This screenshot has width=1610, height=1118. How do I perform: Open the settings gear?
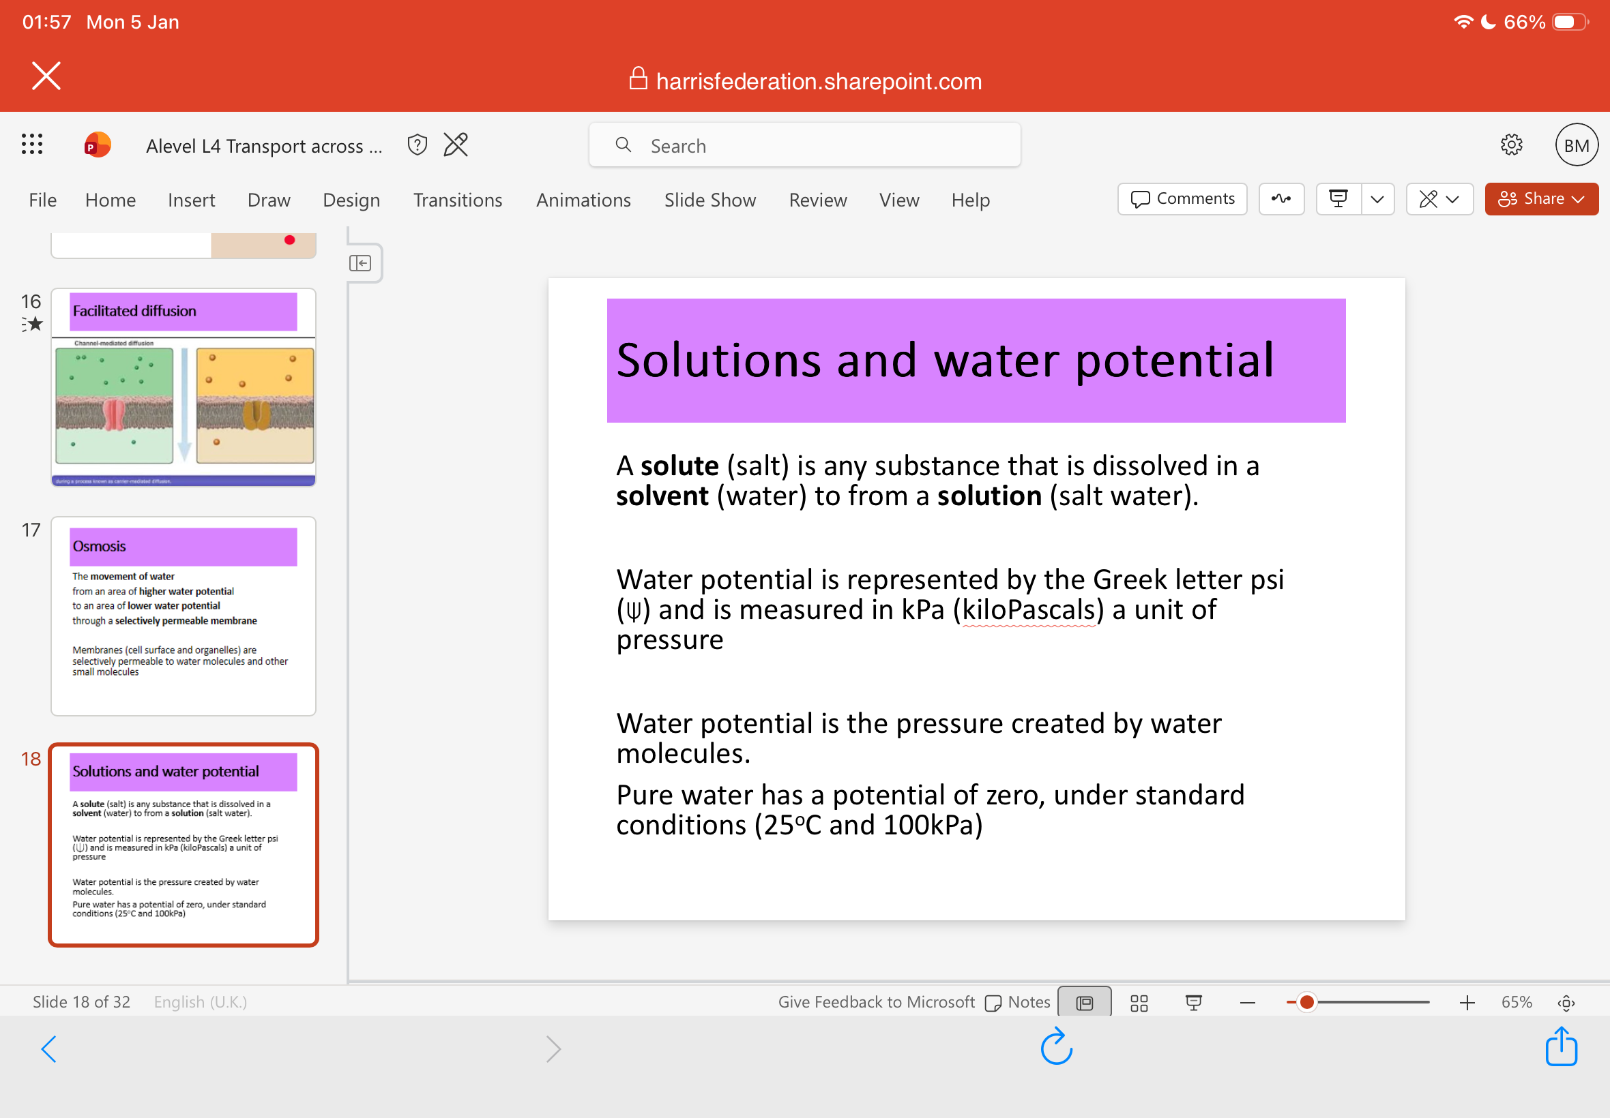click(x=1511, y=145)
